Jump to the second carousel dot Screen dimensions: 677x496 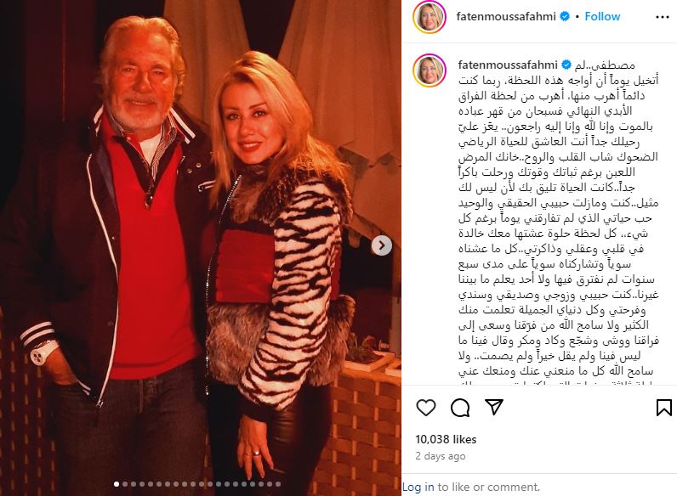click(125, 484)
